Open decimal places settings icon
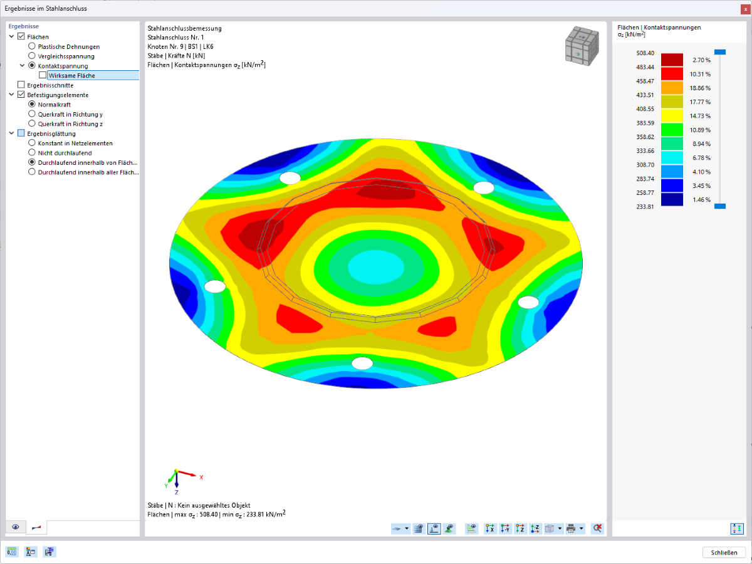 (12, 551)
